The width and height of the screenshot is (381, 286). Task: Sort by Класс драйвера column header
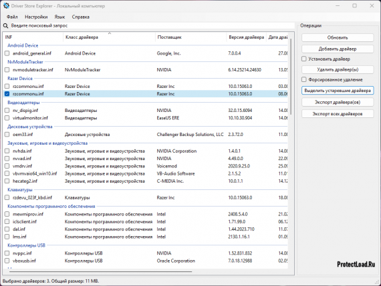coord(110,37)
